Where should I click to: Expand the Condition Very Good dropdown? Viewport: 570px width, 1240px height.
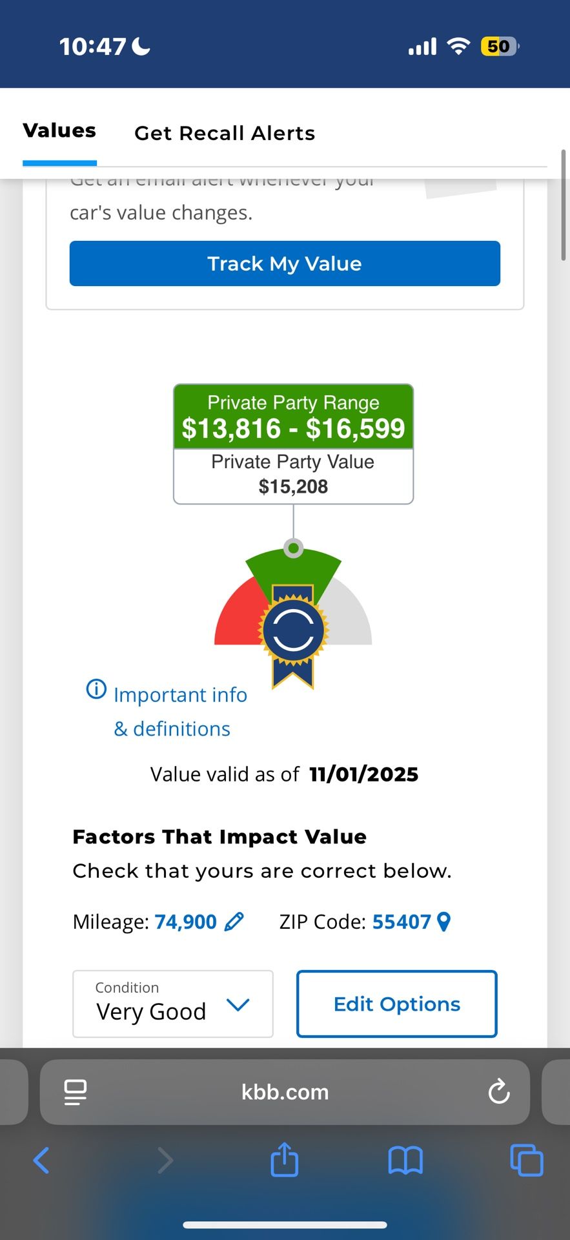click(172, 1004)
